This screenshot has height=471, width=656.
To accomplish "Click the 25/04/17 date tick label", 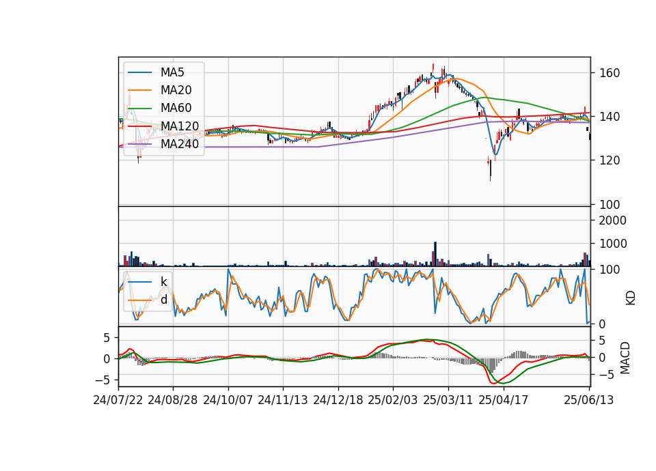I will click(504, 400).
